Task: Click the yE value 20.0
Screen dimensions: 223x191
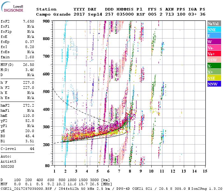Action: coord(30,131)
